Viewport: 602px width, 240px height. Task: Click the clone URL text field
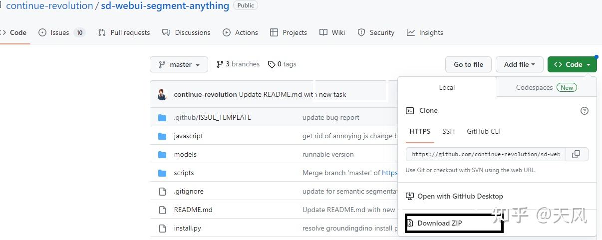(x=486, y=154)
